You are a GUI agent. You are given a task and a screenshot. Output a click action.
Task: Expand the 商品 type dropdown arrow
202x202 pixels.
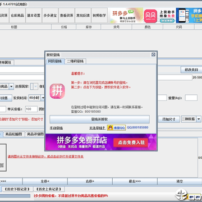coord(11,86)
